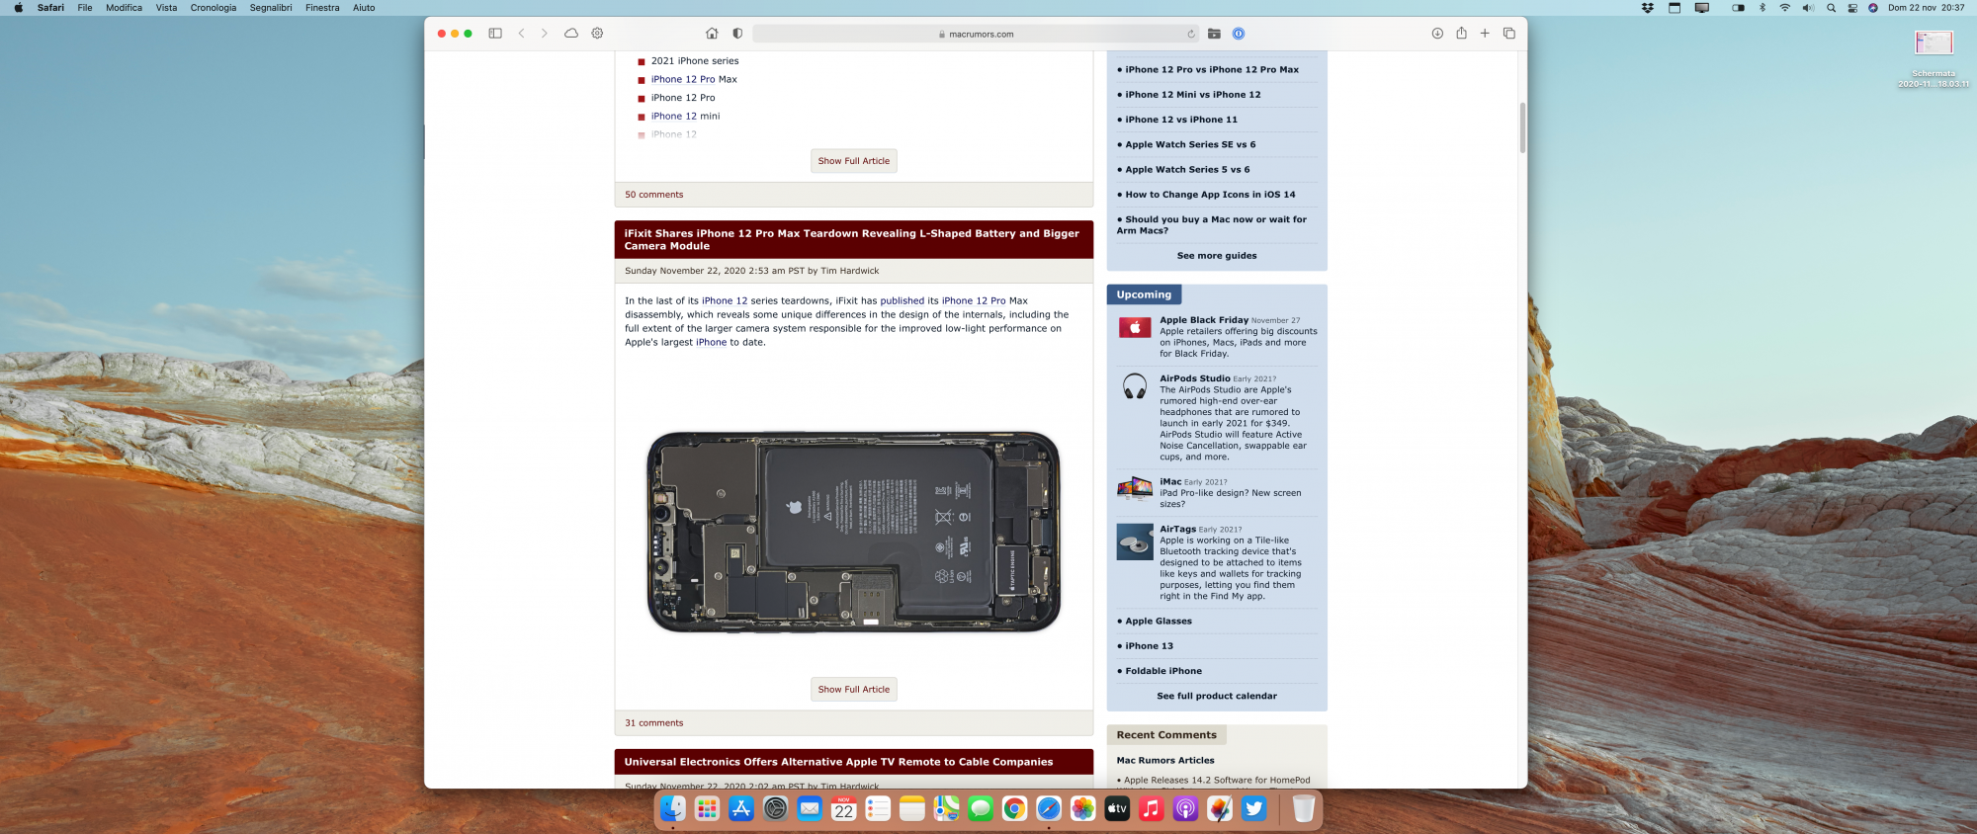Go forward with the forward arrow
Viewport: 1977px width, 834px height.
(x=544, y=34)
